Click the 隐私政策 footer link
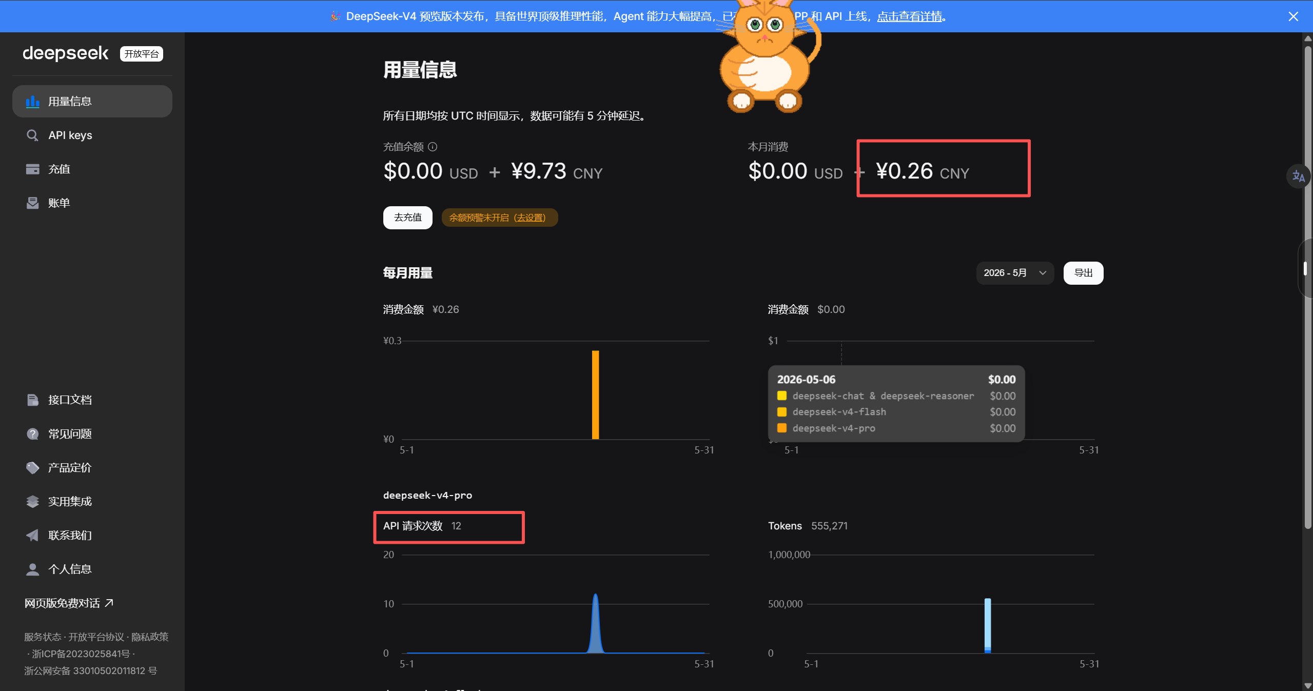Image resolution: width=1313 pixels, height=691 pixels. tap(150, 637)
